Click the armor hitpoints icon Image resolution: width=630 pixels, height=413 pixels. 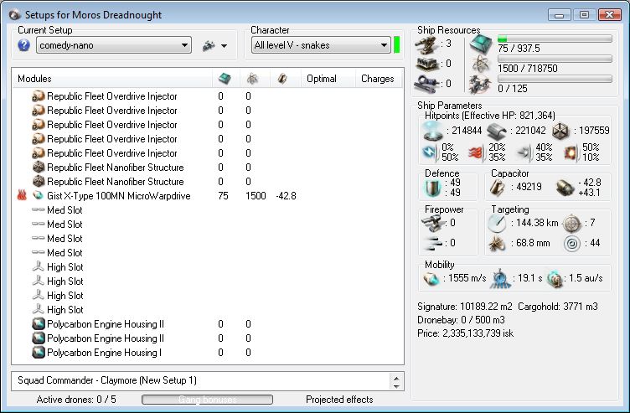(497, 131)
